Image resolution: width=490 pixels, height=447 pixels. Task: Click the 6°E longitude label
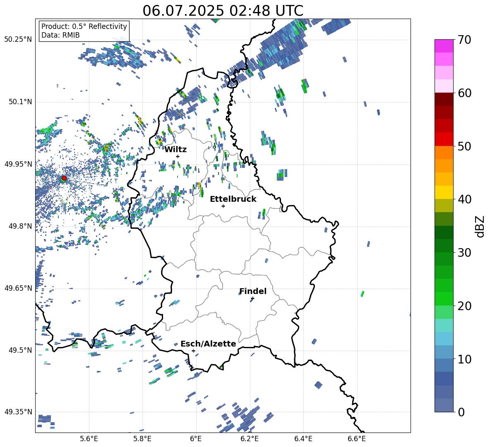click(196, 439)
